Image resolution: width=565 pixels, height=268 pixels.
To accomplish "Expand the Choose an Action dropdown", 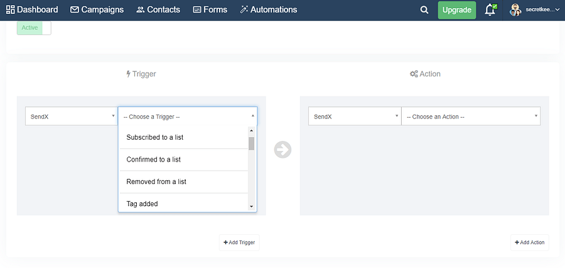I will click(x=470, y=116).
